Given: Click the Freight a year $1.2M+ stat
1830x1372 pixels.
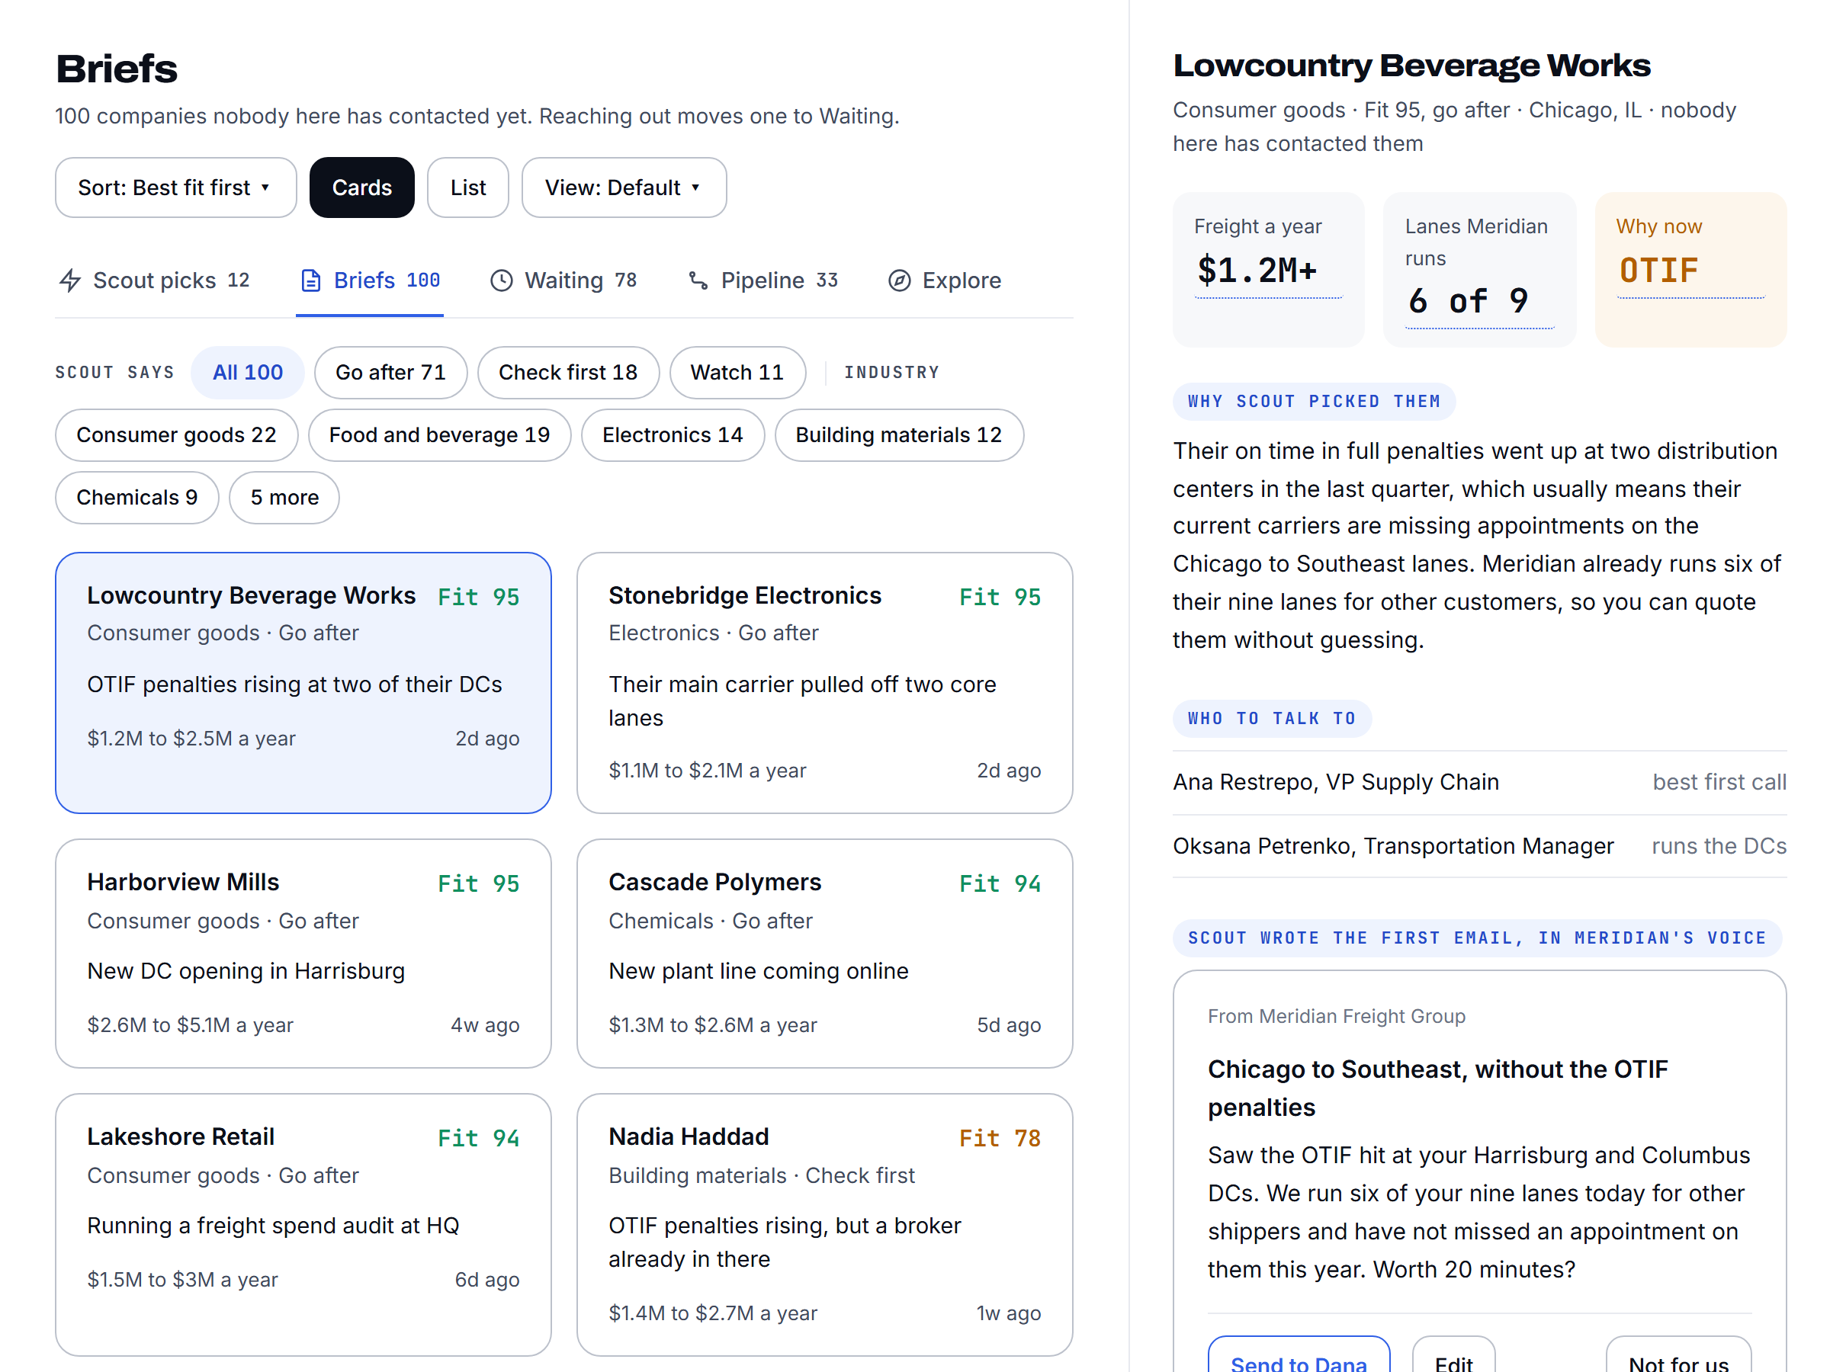Looking at the screenshot, I should 1268,270.
